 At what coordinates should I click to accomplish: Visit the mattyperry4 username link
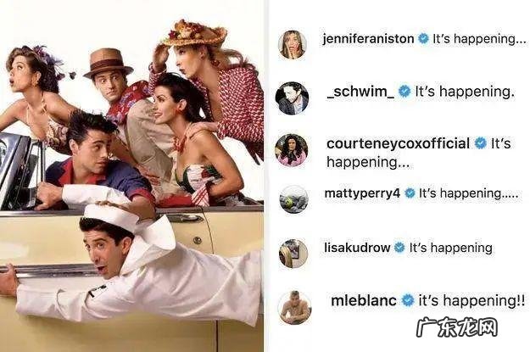[362, 193]
